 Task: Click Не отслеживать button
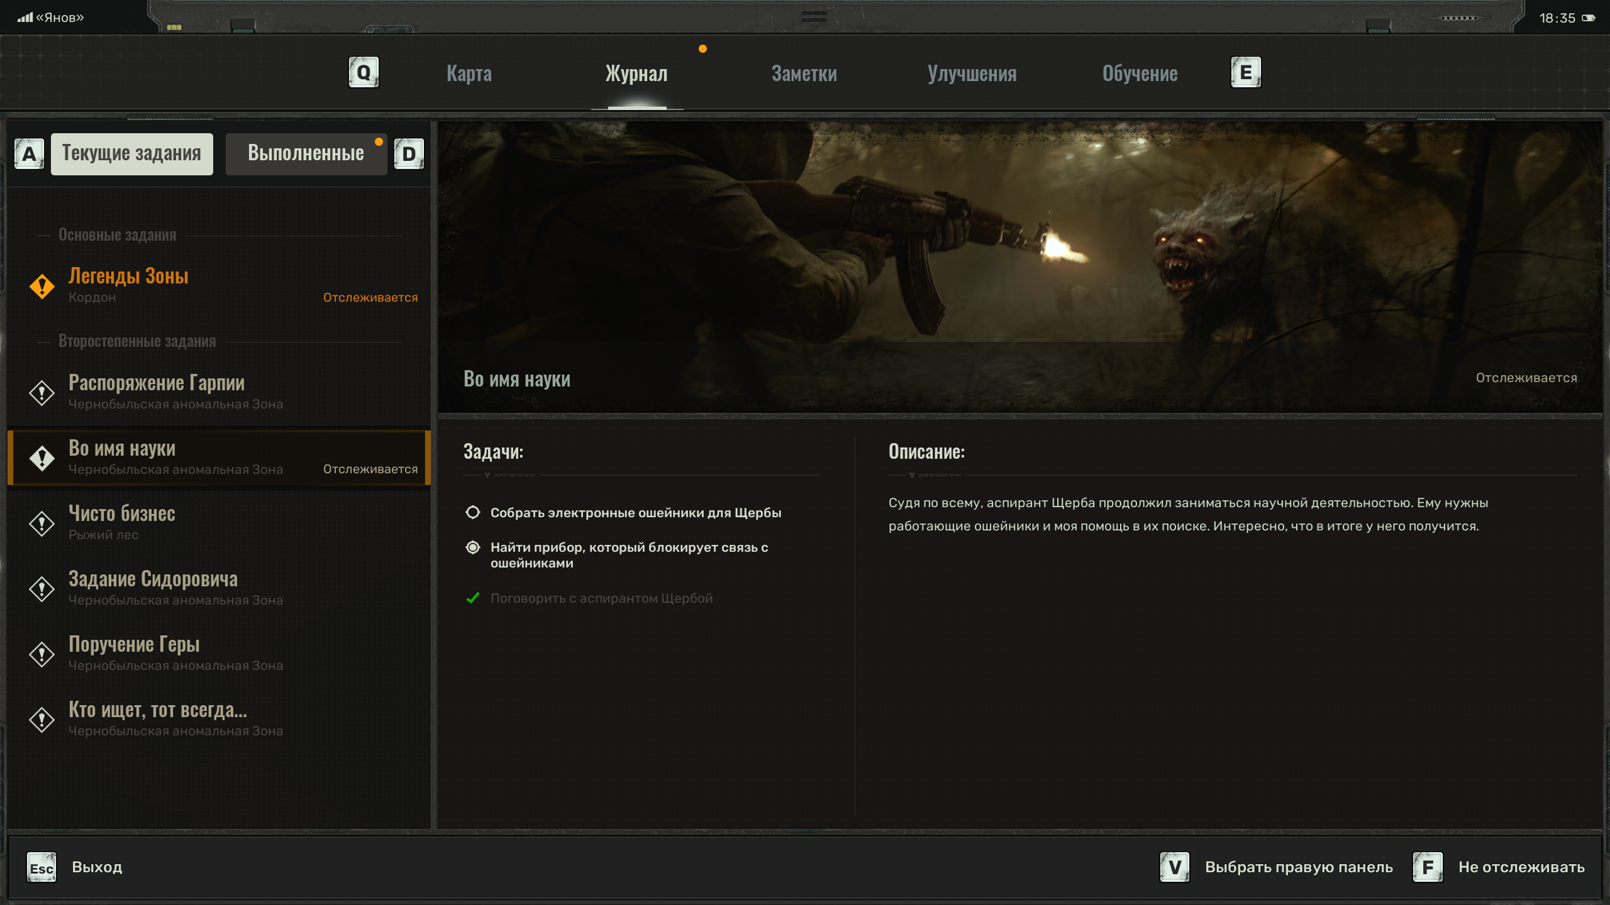(1521, 867)
